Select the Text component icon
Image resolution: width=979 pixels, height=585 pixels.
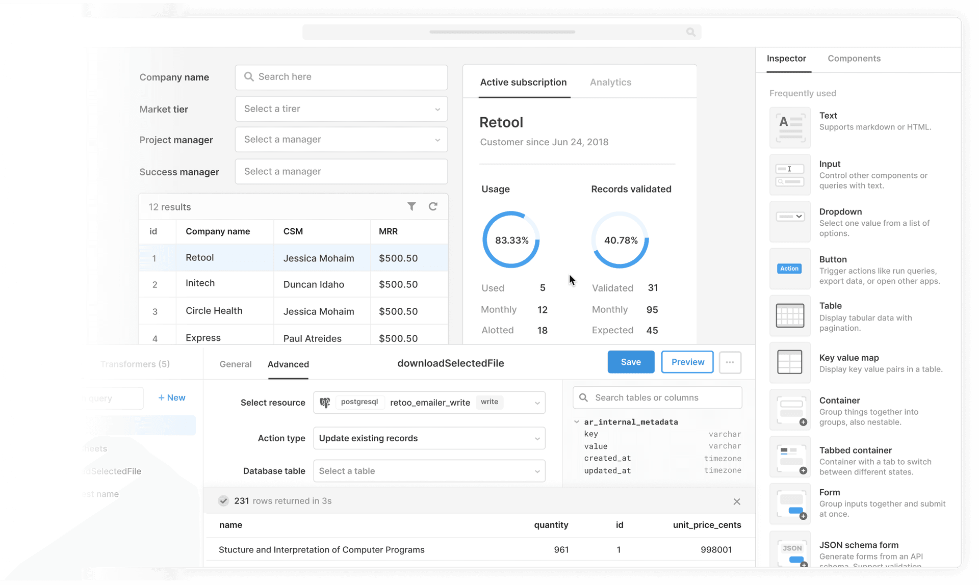tap(790, 127)
